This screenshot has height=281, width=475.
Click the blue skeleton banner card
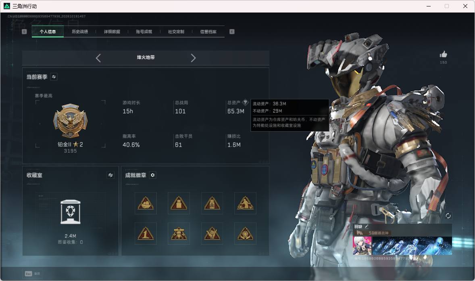[x=412, y=245]
